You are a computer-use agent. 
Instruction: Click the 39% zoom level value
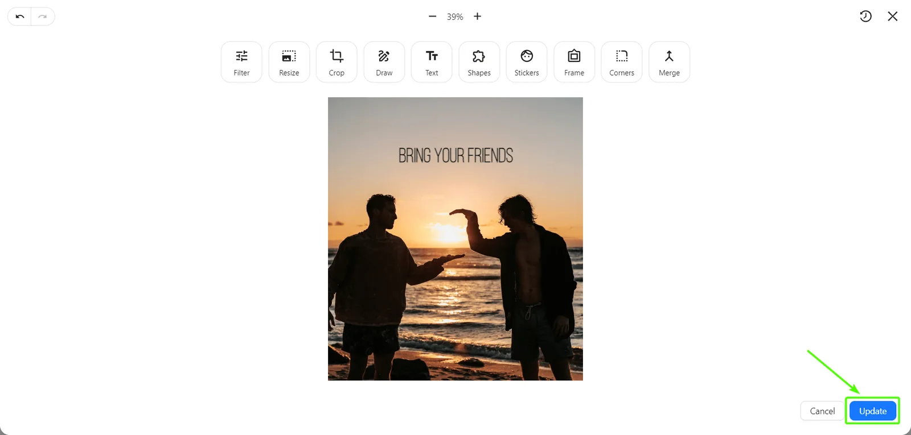(x=455, y=17)
